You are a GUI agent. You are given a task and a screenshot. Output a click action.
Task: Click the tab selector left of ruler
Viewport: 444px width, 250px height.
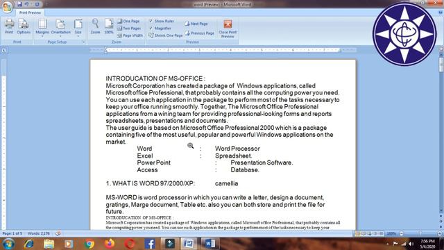(x=4, y=51)
